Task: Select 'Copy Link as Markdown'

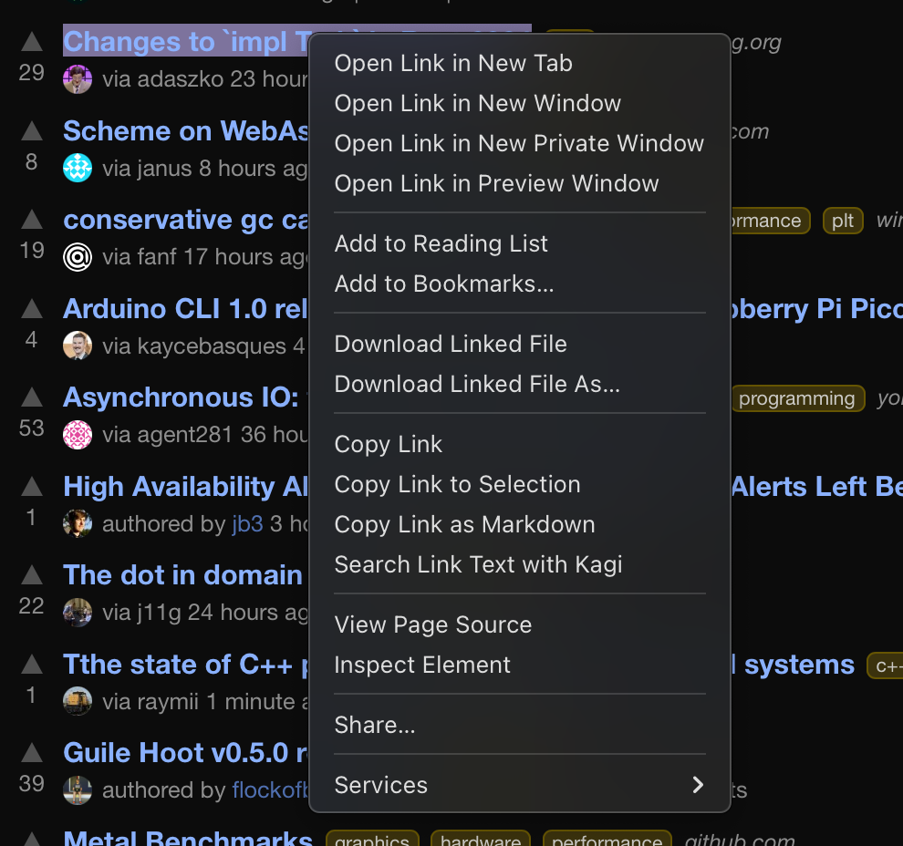Action: click(464, 524)
